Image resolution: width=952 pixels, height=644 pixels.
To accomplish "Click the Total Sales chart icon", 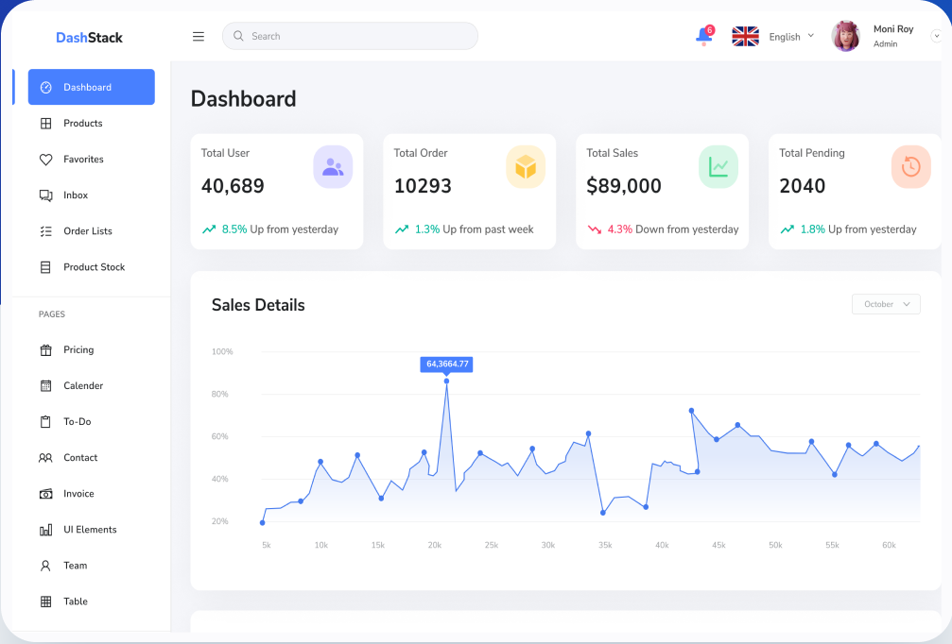I will click(718, 167).
